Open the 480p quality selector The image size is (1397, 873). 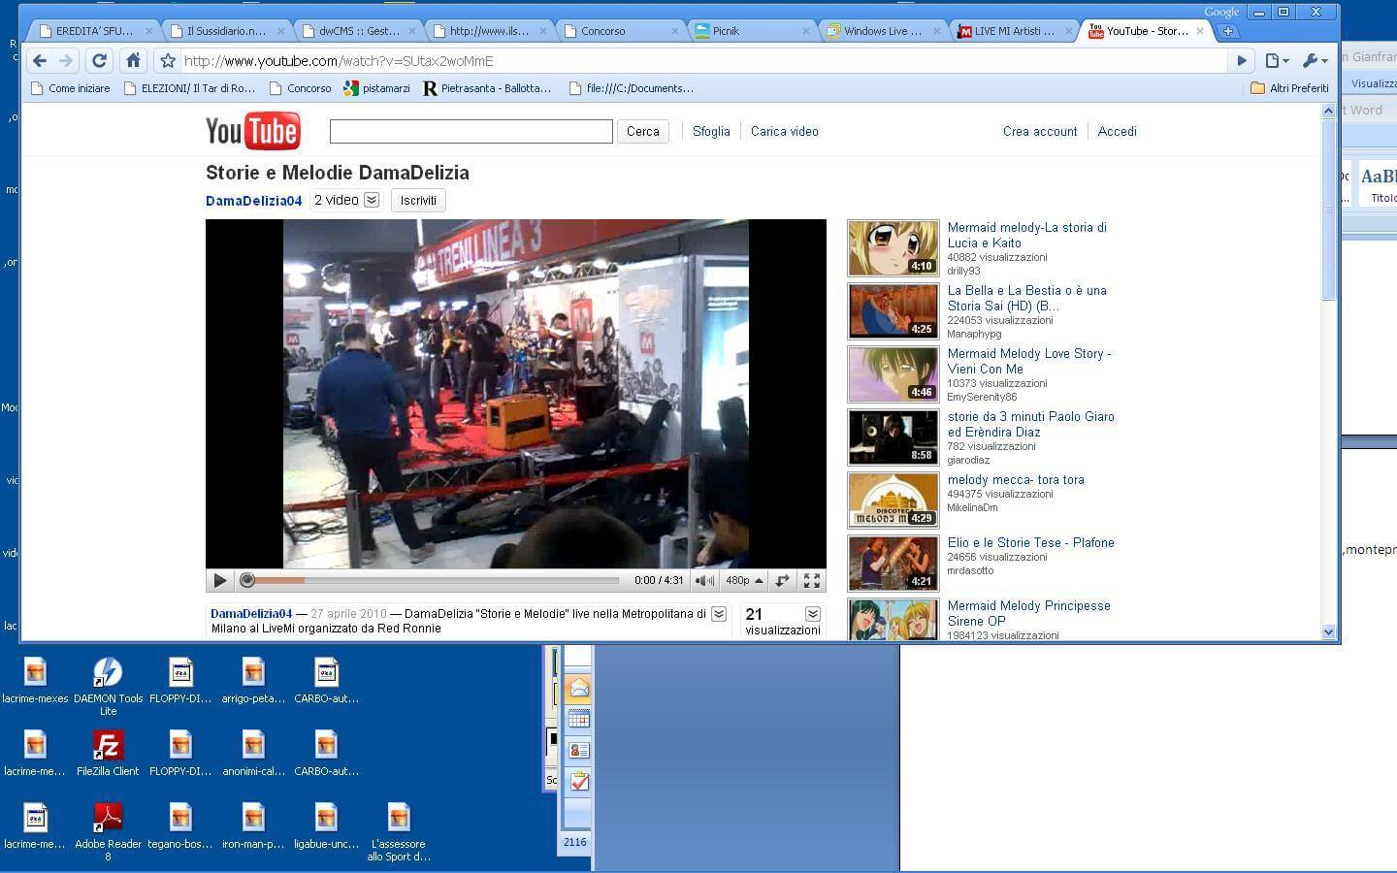744,580
